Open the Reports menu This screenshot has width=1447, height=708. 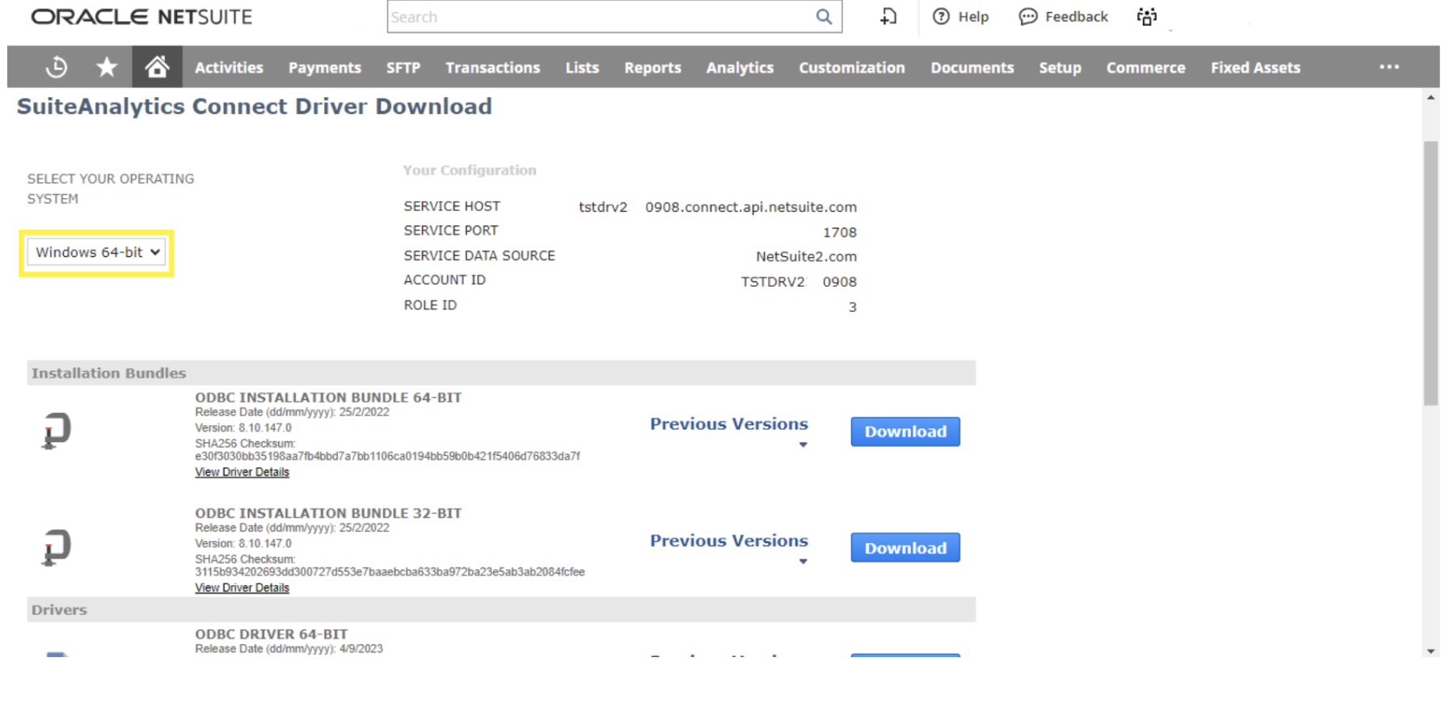point(652,68)
